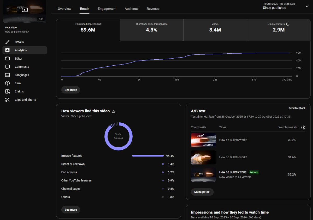Click the clock icon beside Unique viewers
This screenshot has height=220, width=313.
click(x=288, y=24)
